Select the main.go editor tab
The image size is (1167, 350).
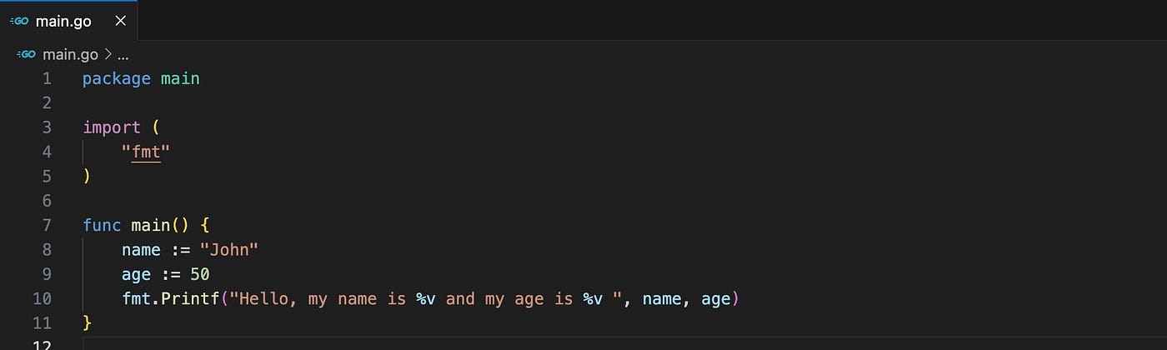pos(69,21)
